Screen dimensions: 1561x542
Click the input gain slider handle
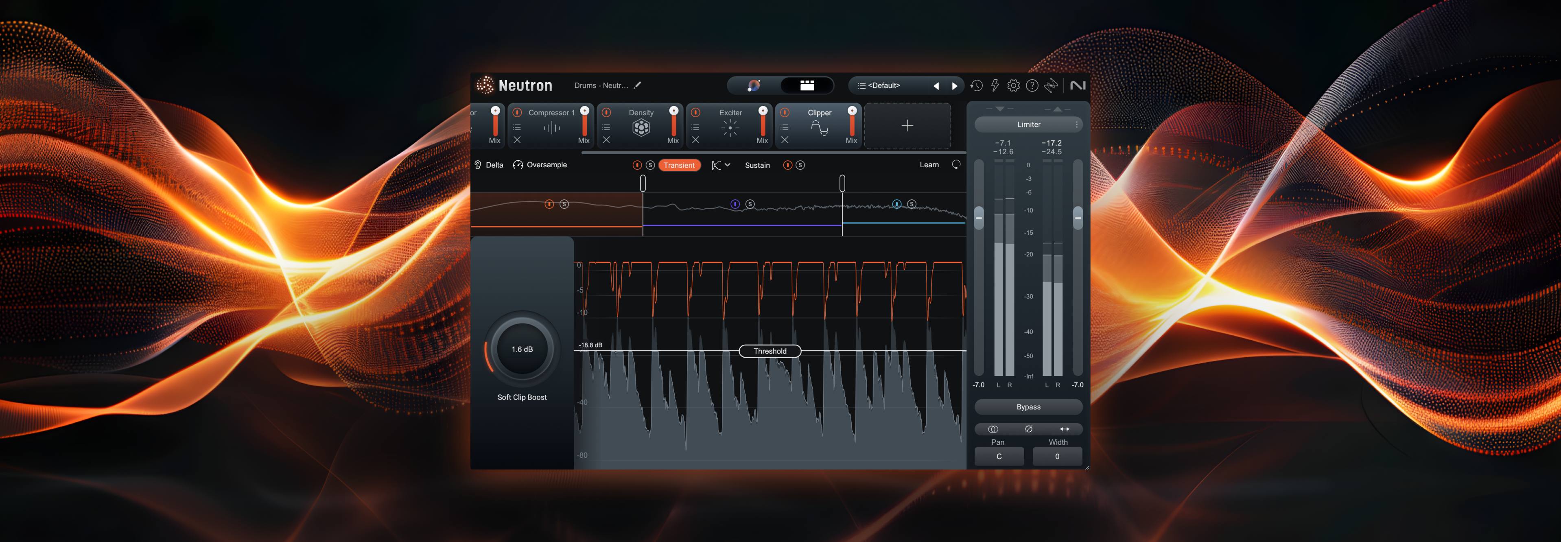(979, 218)
